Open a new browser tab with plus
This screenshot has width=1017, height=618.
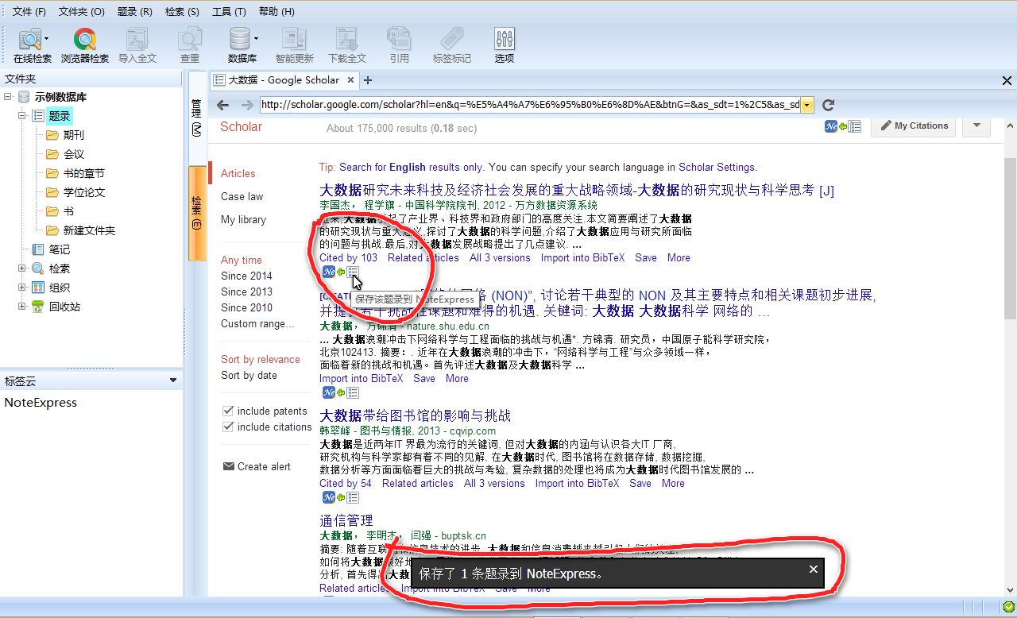(368, 80)
